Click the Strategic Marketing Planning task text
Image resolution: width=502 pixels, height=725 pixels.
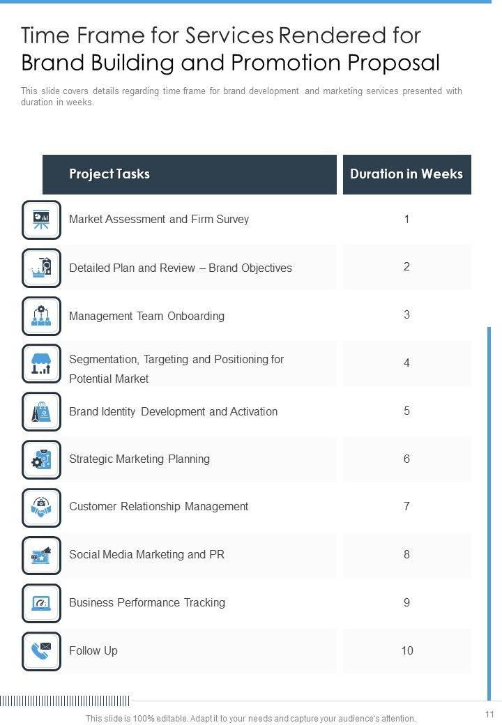pyautogui.click(x=139, y=459)
